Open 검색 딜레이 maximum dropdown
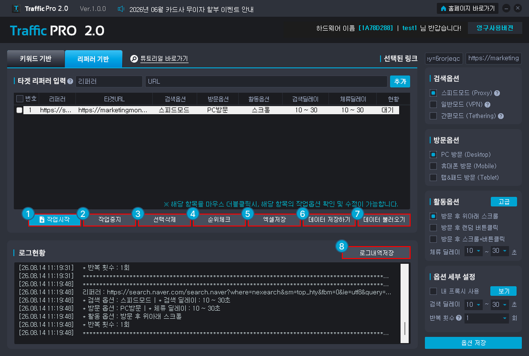The image size is (529, 356). pyautogui.click(x=499, y=305)
